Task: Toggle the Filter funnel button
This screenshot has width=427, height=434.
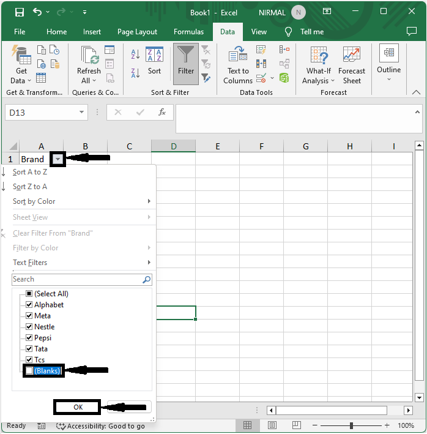Action: [186, 64]
